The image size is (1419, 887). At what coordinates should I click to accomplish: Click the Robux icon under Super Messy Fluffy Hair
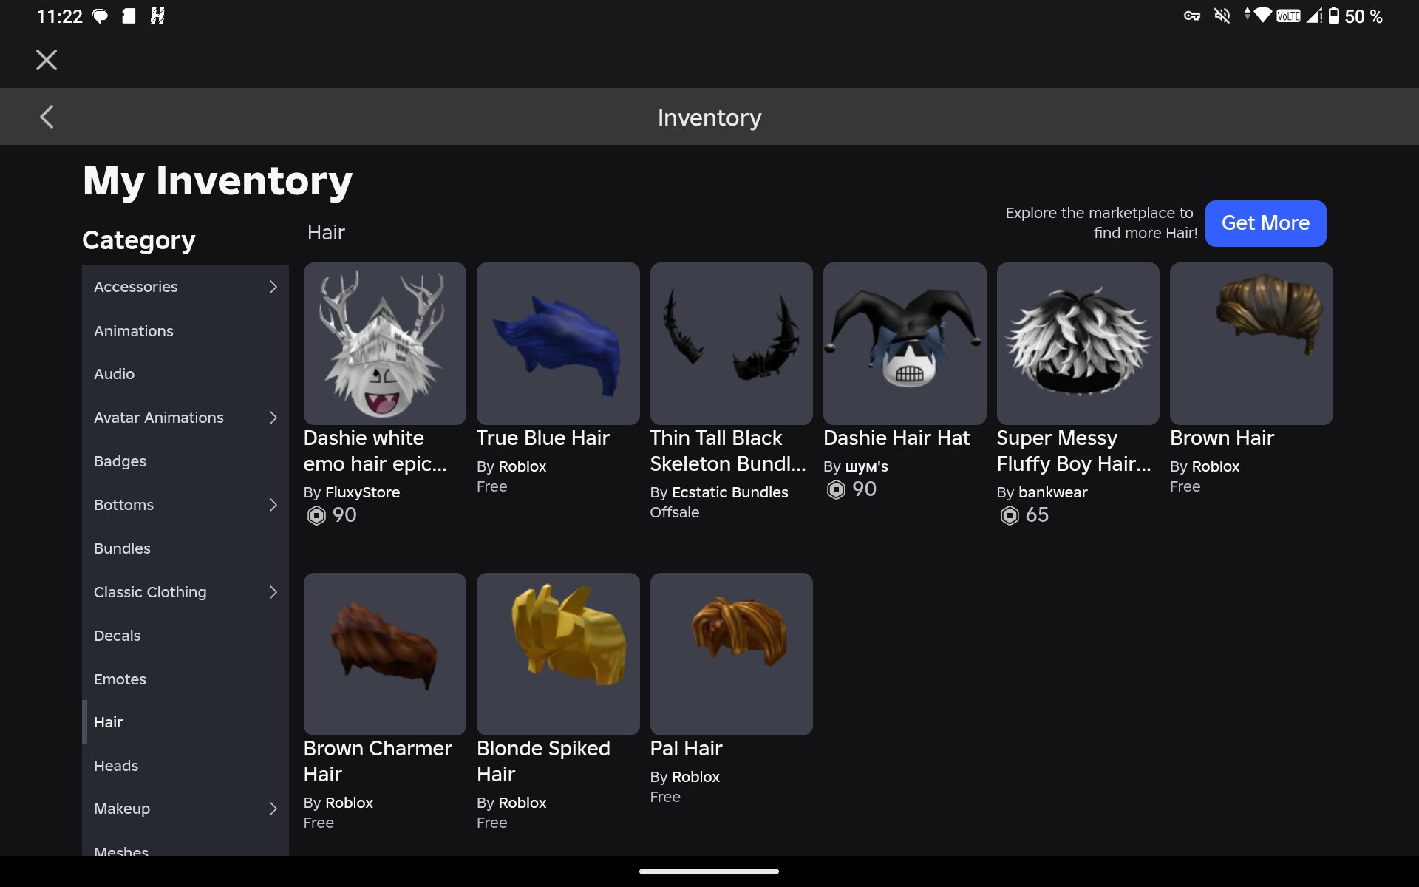(1010, 515)
